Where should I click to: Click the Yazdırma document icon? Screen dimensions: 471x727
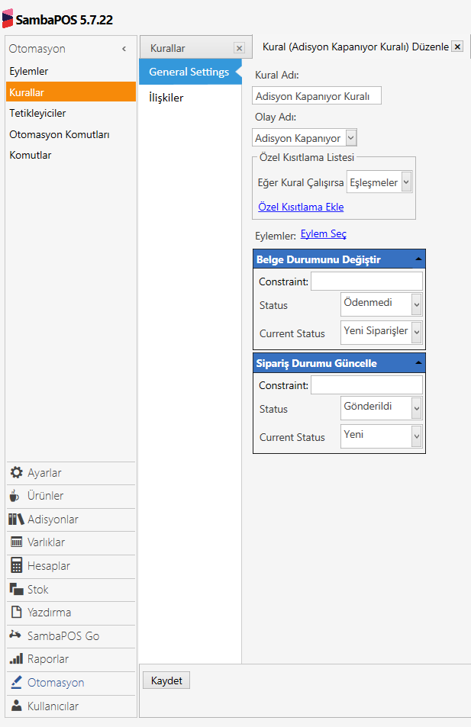click(x=16, y=613)
